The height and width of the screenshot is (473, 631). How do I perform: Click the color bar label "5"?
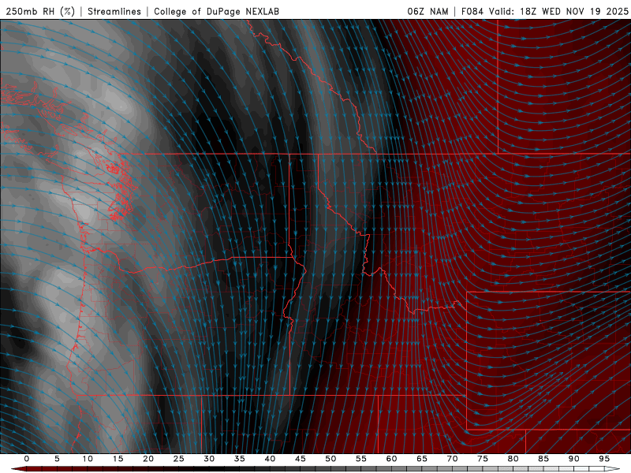tap(57, 459)
